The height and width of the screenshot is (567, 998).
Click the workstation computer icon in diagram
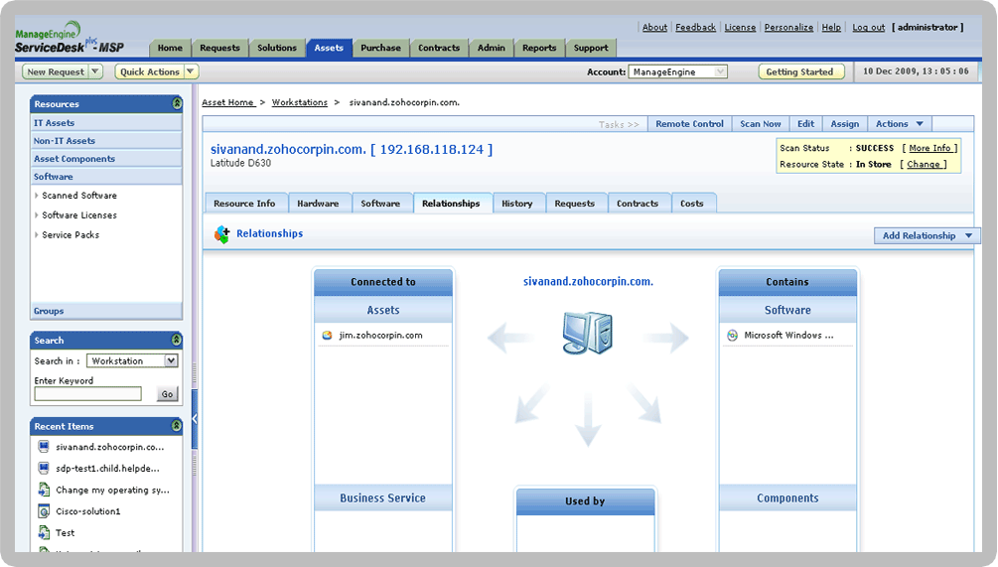point(588,333)
